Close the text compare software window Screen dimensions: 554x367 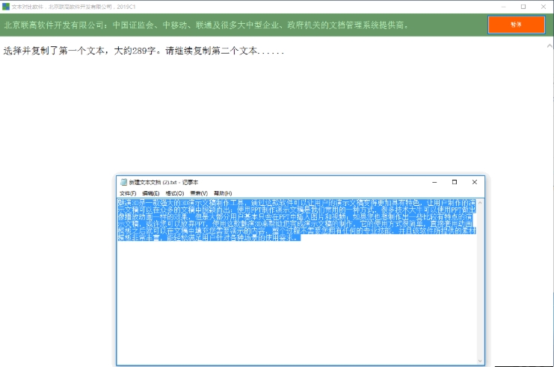point(544,7)
